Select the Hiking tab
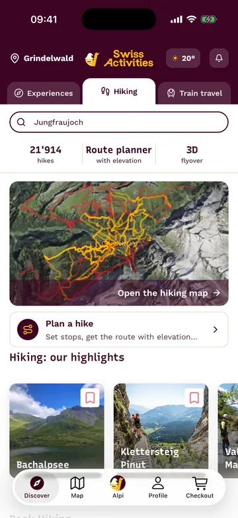Screen dimensions: 238x518 (x=119, y=91)
